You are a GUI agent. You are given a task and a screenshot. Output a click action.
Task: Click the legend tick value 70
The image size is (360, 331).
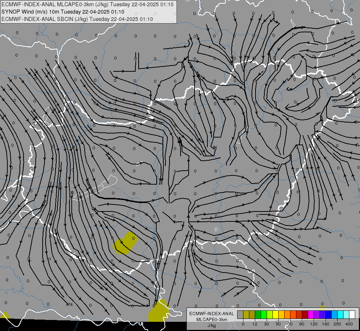[x=290, y=324]
